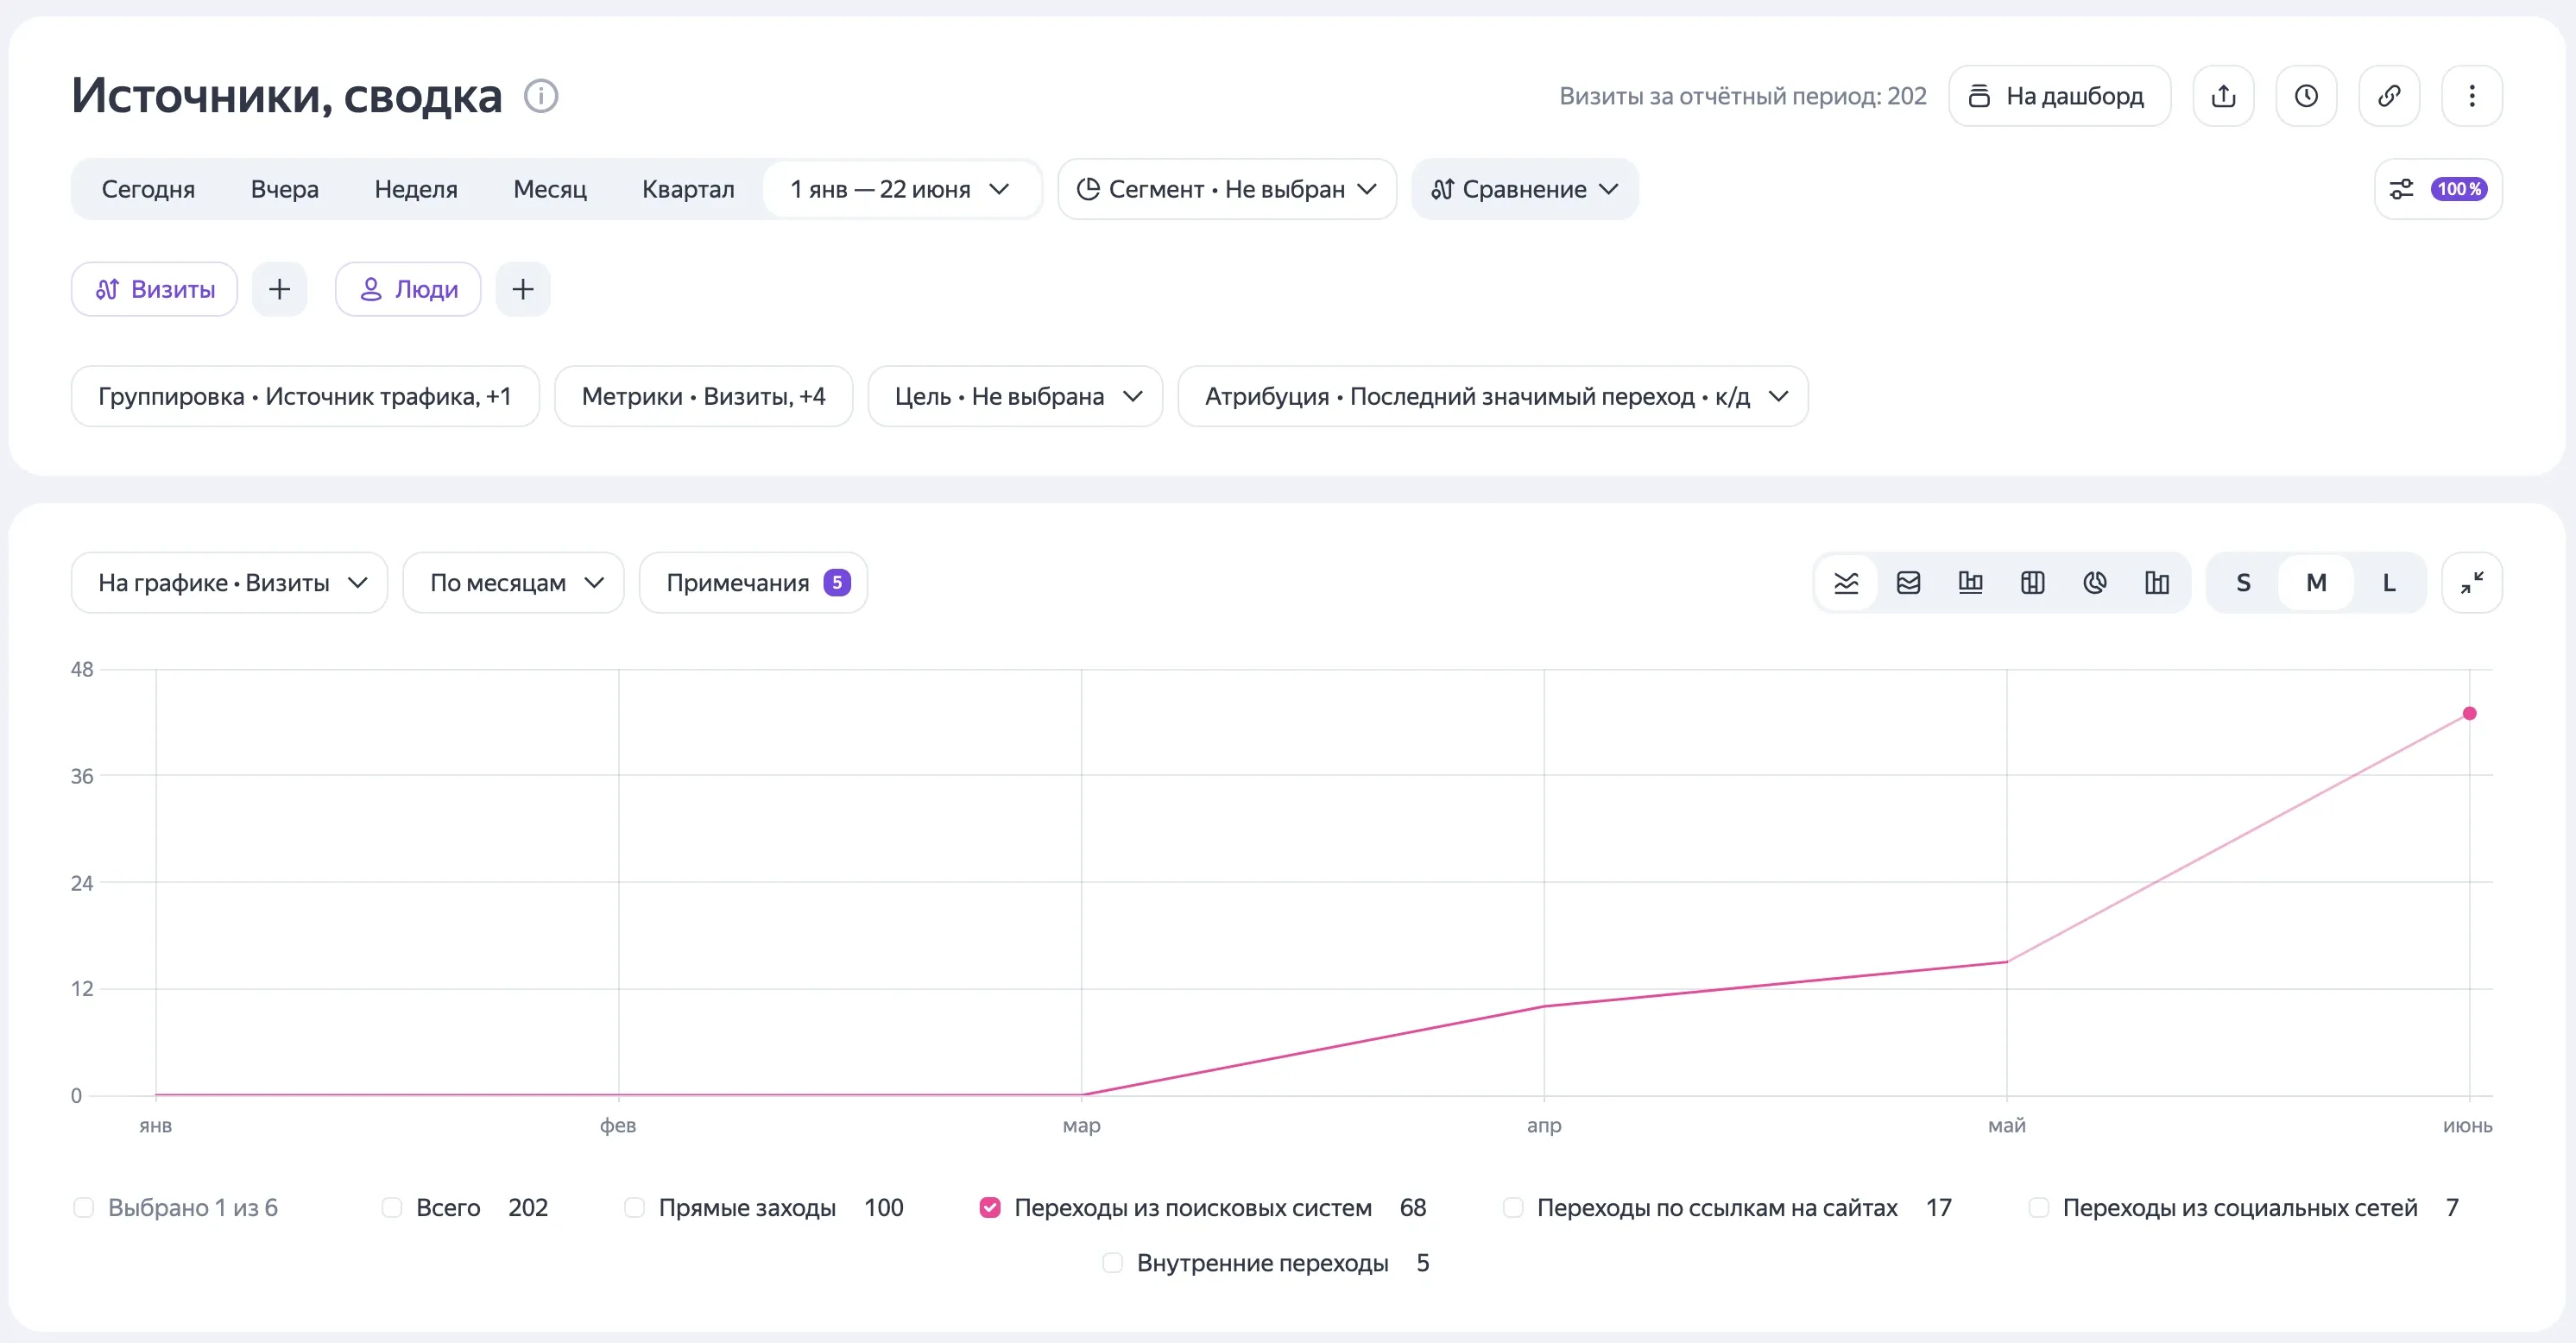Switch period to Квартал
Screen dimensions: 2576x1343
688,189
